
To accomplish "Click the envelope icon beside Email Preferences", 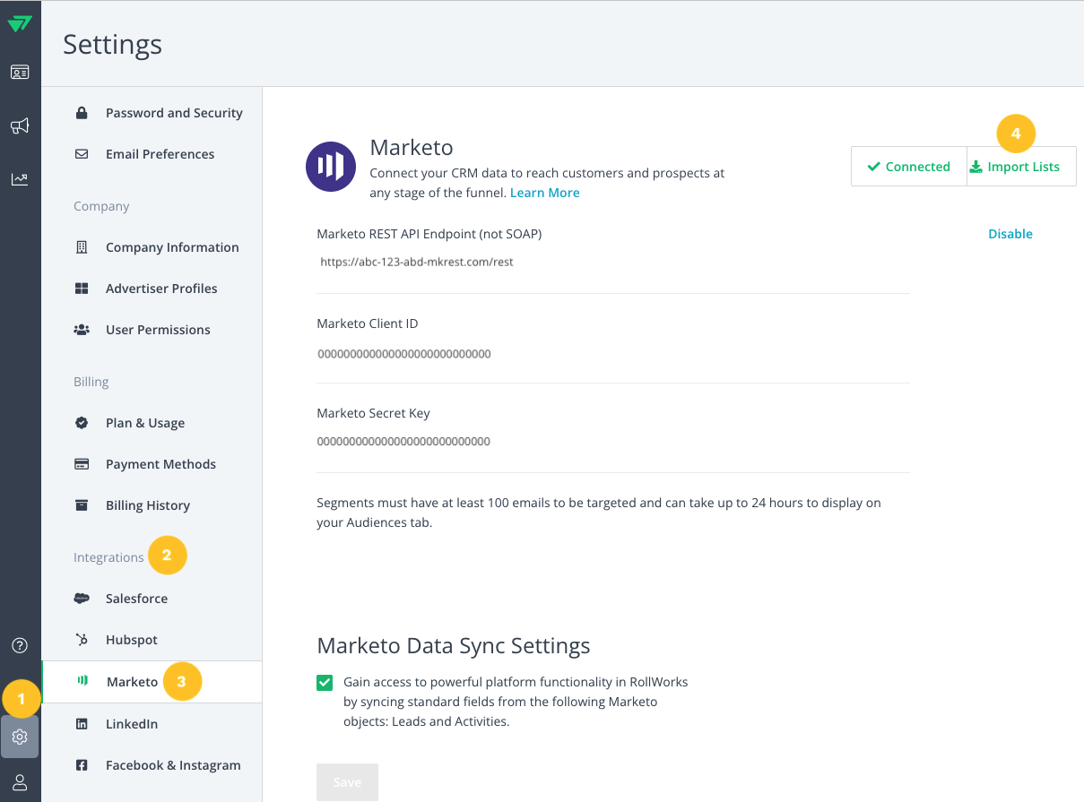I will tap(82, 154).
